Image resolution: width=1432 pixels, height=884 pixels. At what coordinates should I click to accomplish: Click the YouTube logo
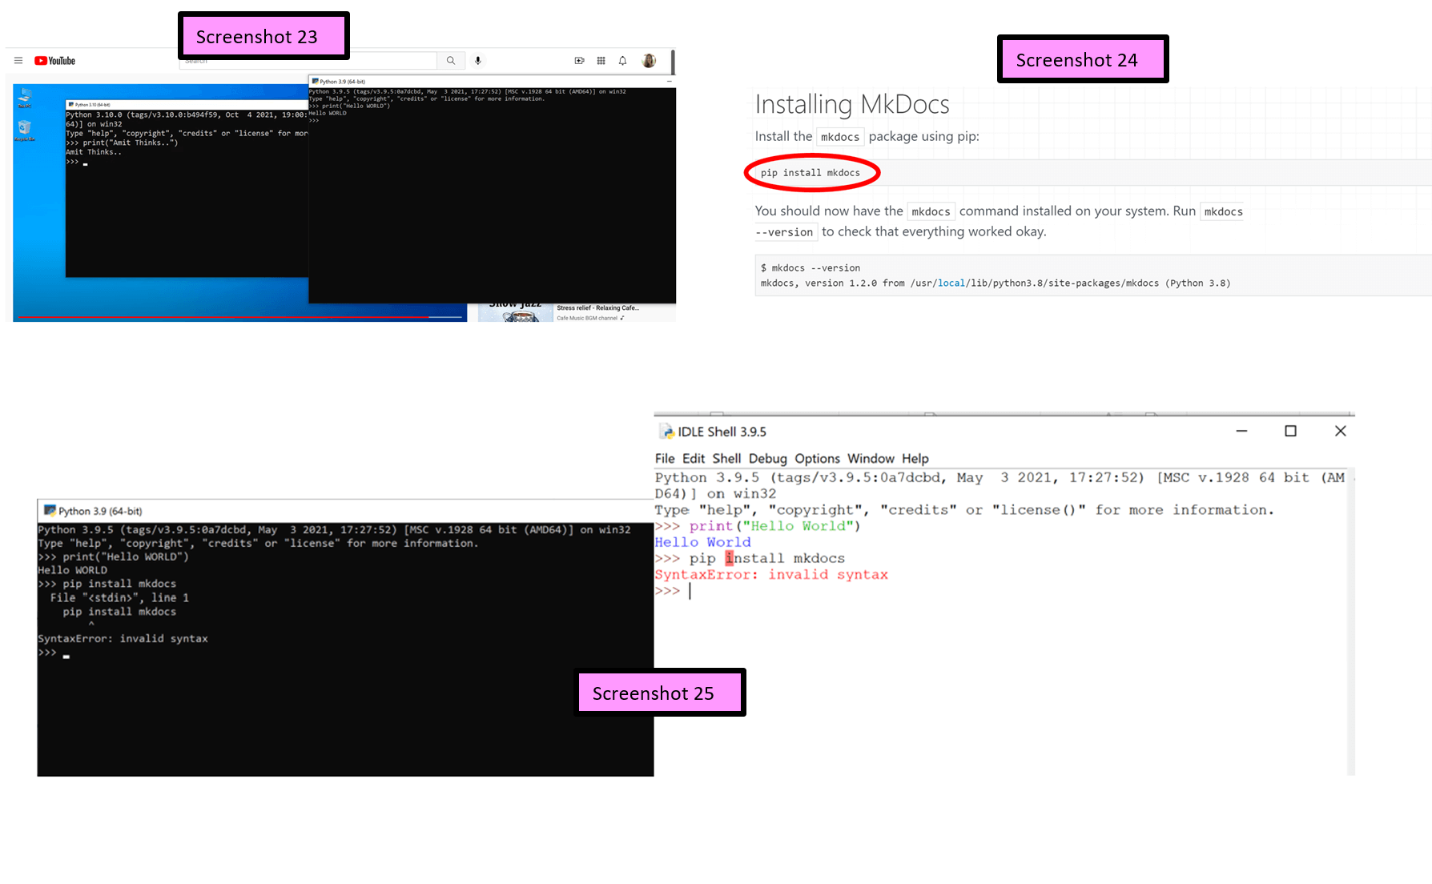[x=54, y=61]
